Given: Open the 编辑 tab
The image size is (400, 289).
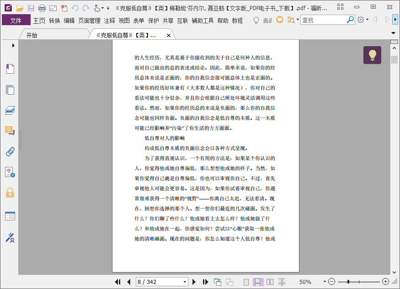Looking at the screenshot, I should point(69,21).
